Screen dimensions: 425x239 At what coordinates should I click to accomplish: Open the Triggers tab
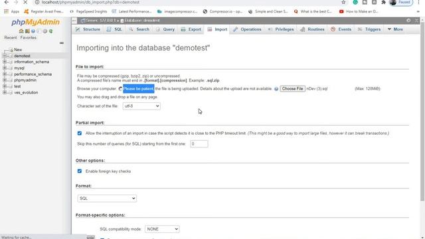click(369, 29)
